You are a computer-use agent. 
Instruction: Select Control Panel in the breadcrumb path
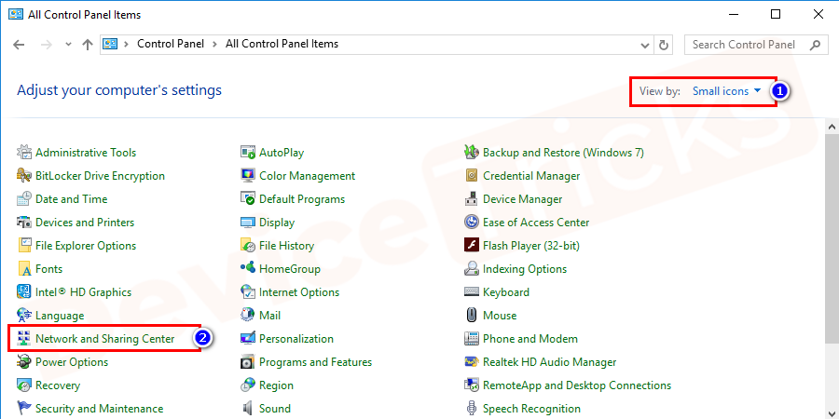coord(169,44)
